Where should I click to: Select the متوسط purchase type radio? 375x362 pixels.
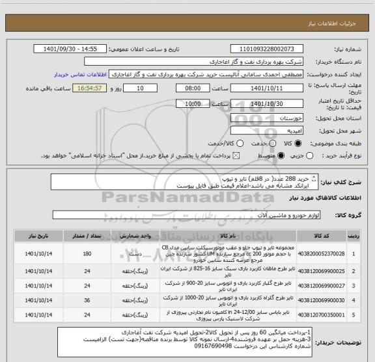tap(281, 156)
